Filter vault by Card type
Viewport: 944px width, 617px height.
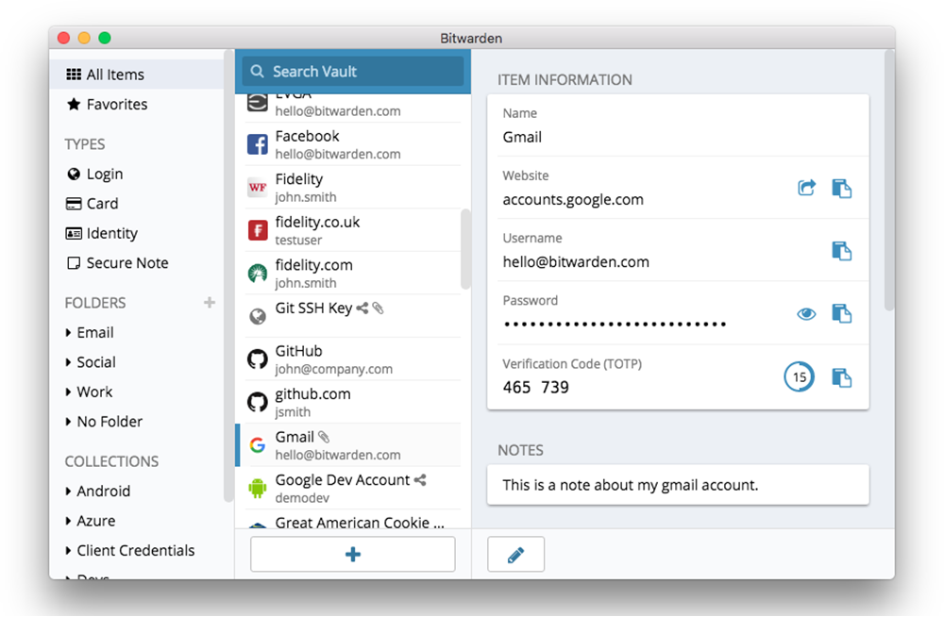click(x=137, y=204)
